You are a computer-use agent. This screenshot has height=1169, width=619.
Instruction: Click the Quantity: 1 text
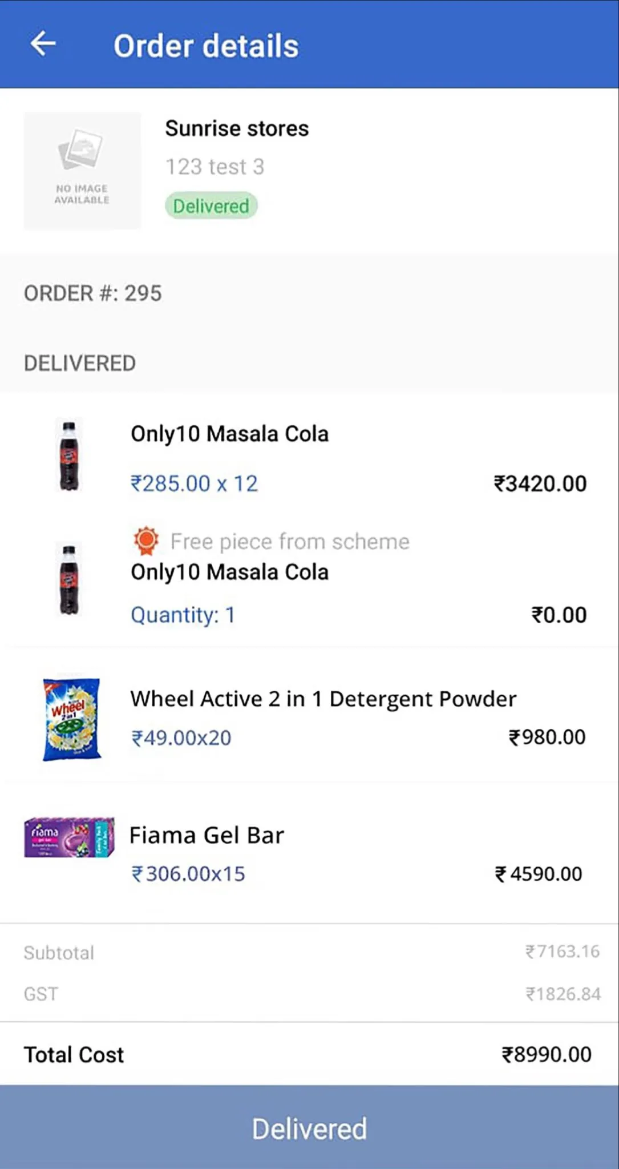point(183,615)
